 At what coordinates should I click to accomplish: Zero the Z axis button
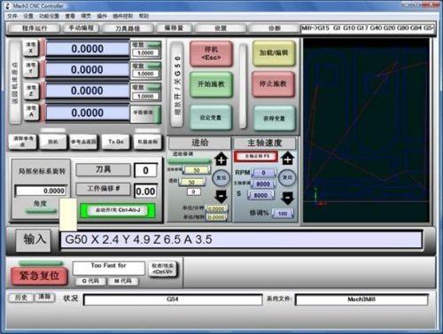click(31, 90)
